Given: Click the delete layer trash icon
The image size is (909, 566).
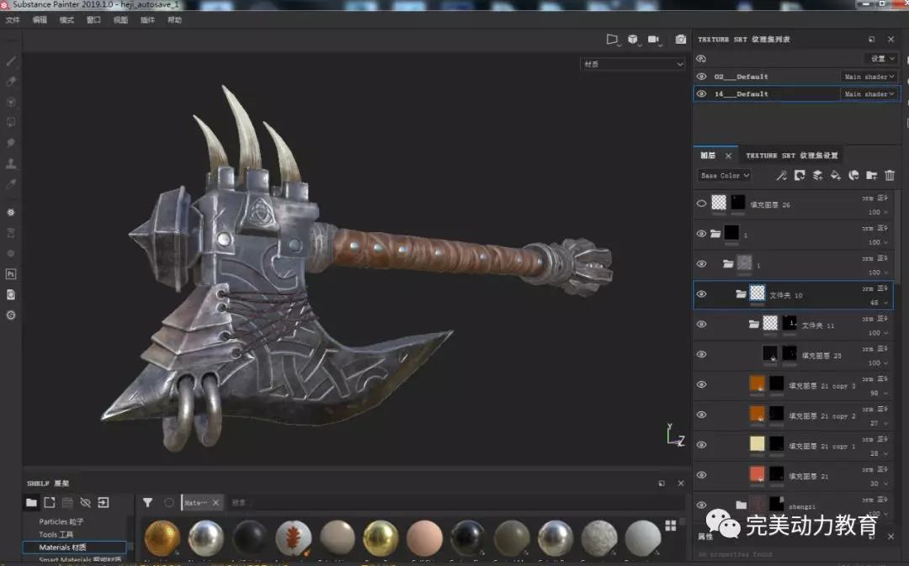Looking at the screenshot, I should click(890, 176).
